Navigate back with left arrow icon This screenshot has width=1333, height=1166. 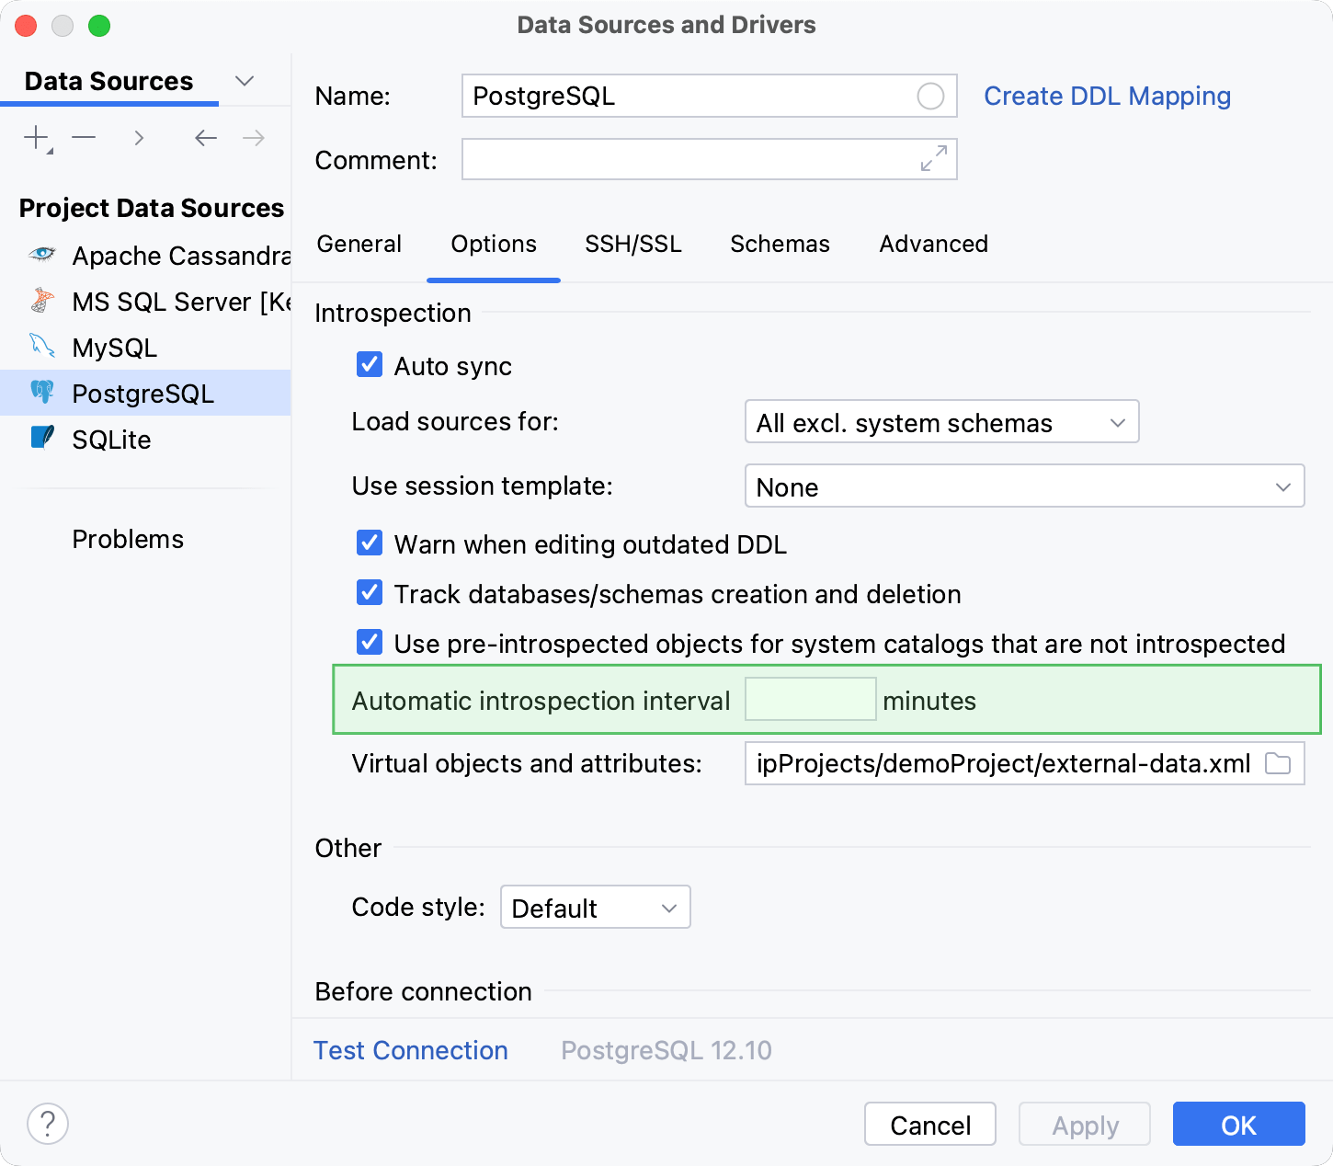click(206, 138)
